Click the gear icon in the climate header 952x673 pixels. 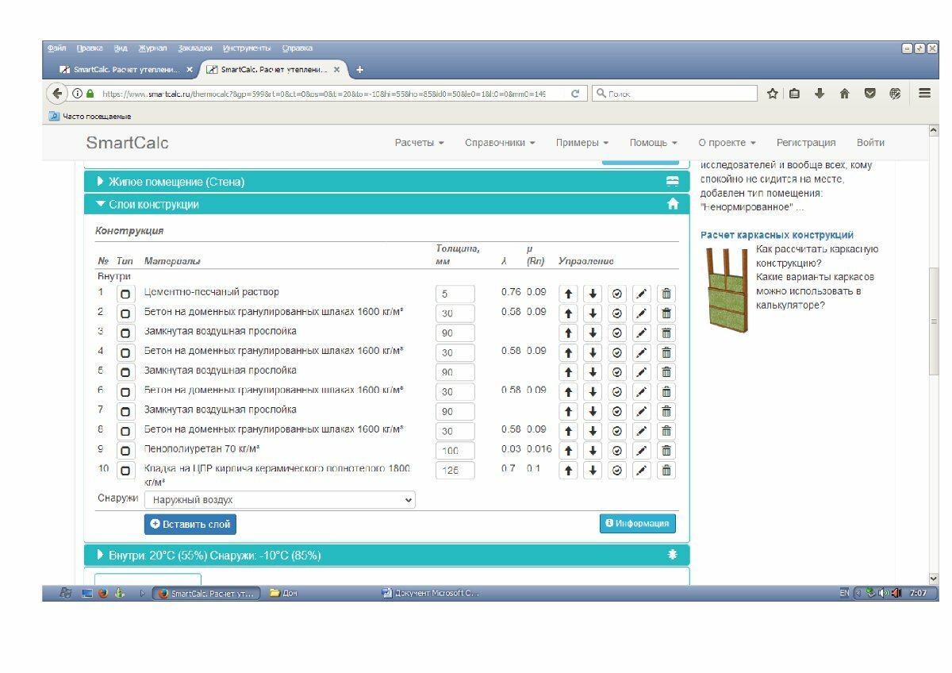click(673, 555)
